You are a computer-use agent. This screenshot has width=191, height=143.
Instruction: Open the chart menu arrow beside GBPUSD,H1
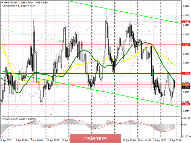tap(2, 3)
